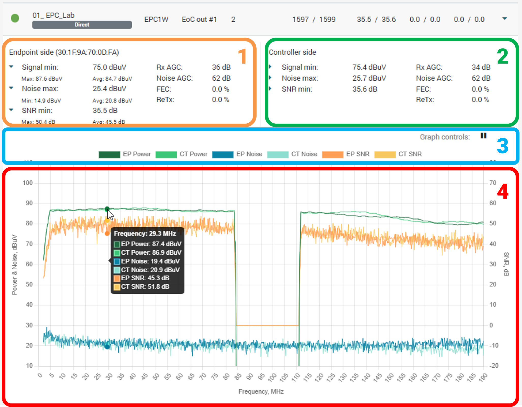
Task: Click the orange EP SNR data point
Action: (107, 233)
